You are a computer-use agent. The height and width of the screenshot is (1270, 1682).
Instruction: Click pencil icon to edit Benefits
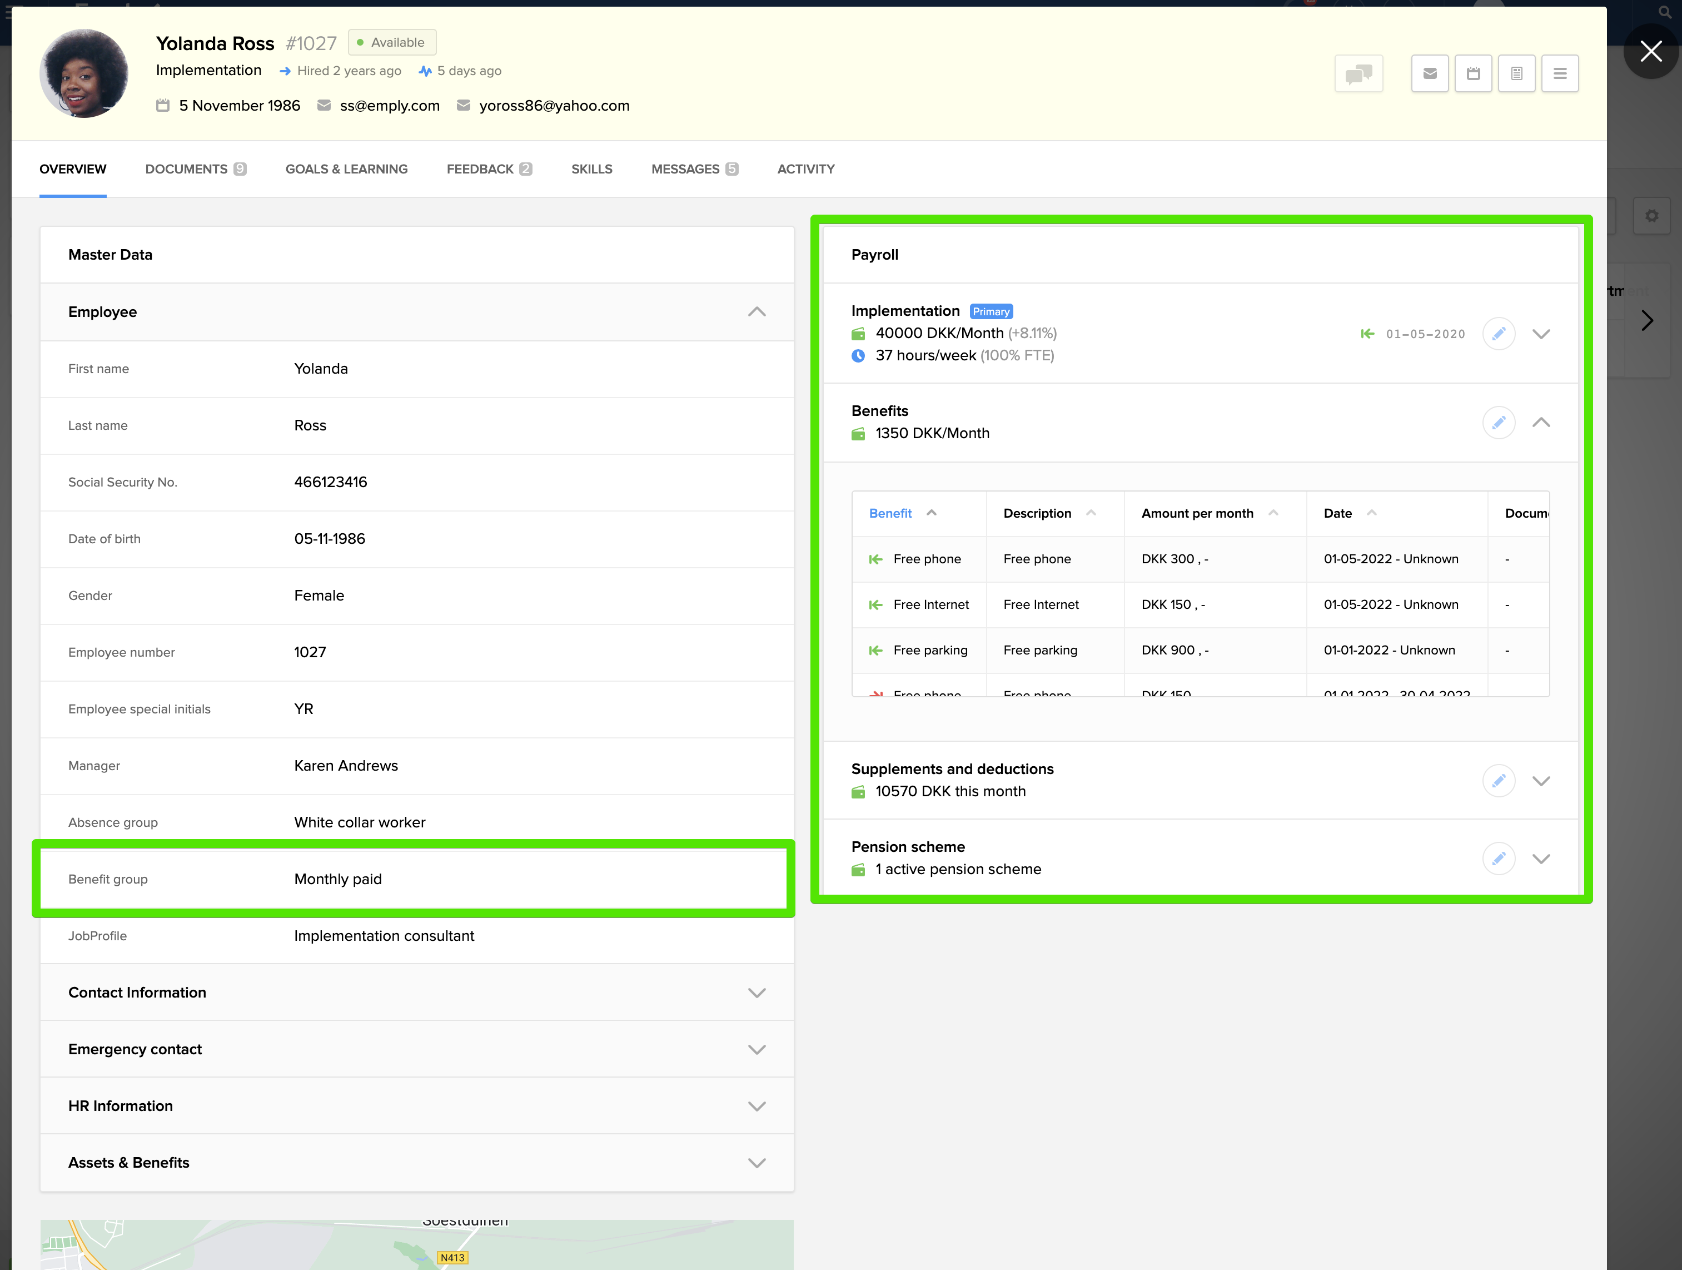(x=1498, y=423)
